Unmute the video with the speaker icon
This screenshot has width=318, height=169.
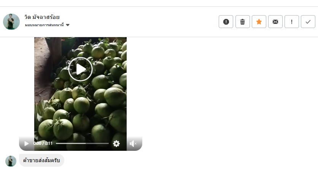133,144
